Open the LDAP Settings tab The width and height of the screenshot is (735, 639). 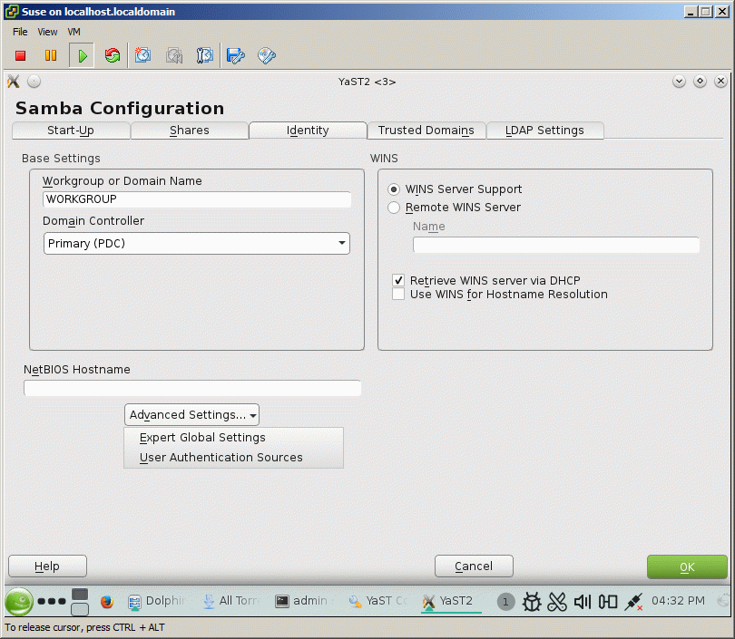tap(544, 131)
